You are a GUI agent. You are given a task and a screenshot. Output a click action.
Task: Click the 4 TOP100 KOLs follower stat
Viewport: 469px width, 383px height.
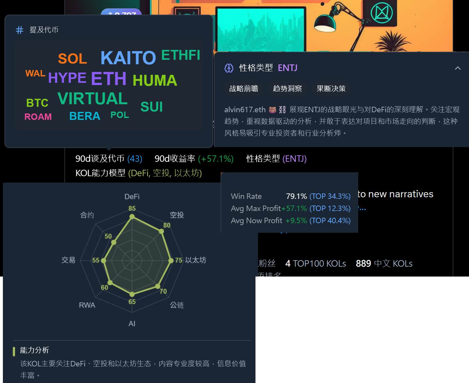click(316, 264)
